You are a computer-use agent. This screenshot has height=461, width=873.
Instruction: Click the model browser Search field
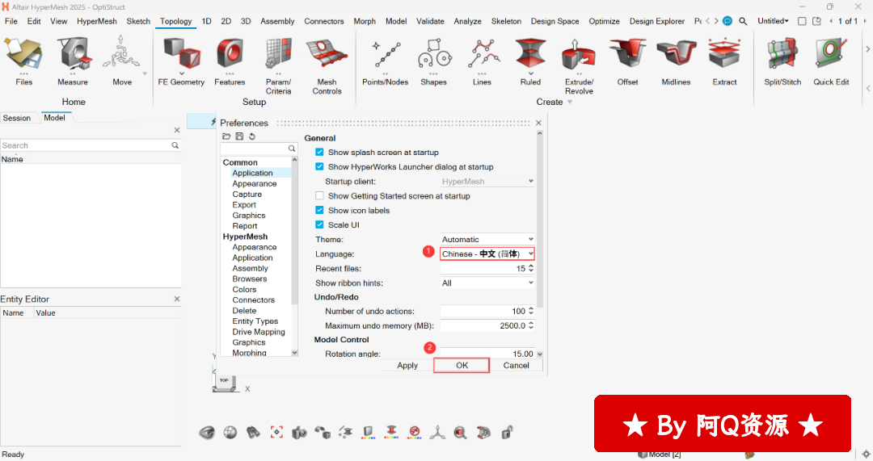point(91,145)
